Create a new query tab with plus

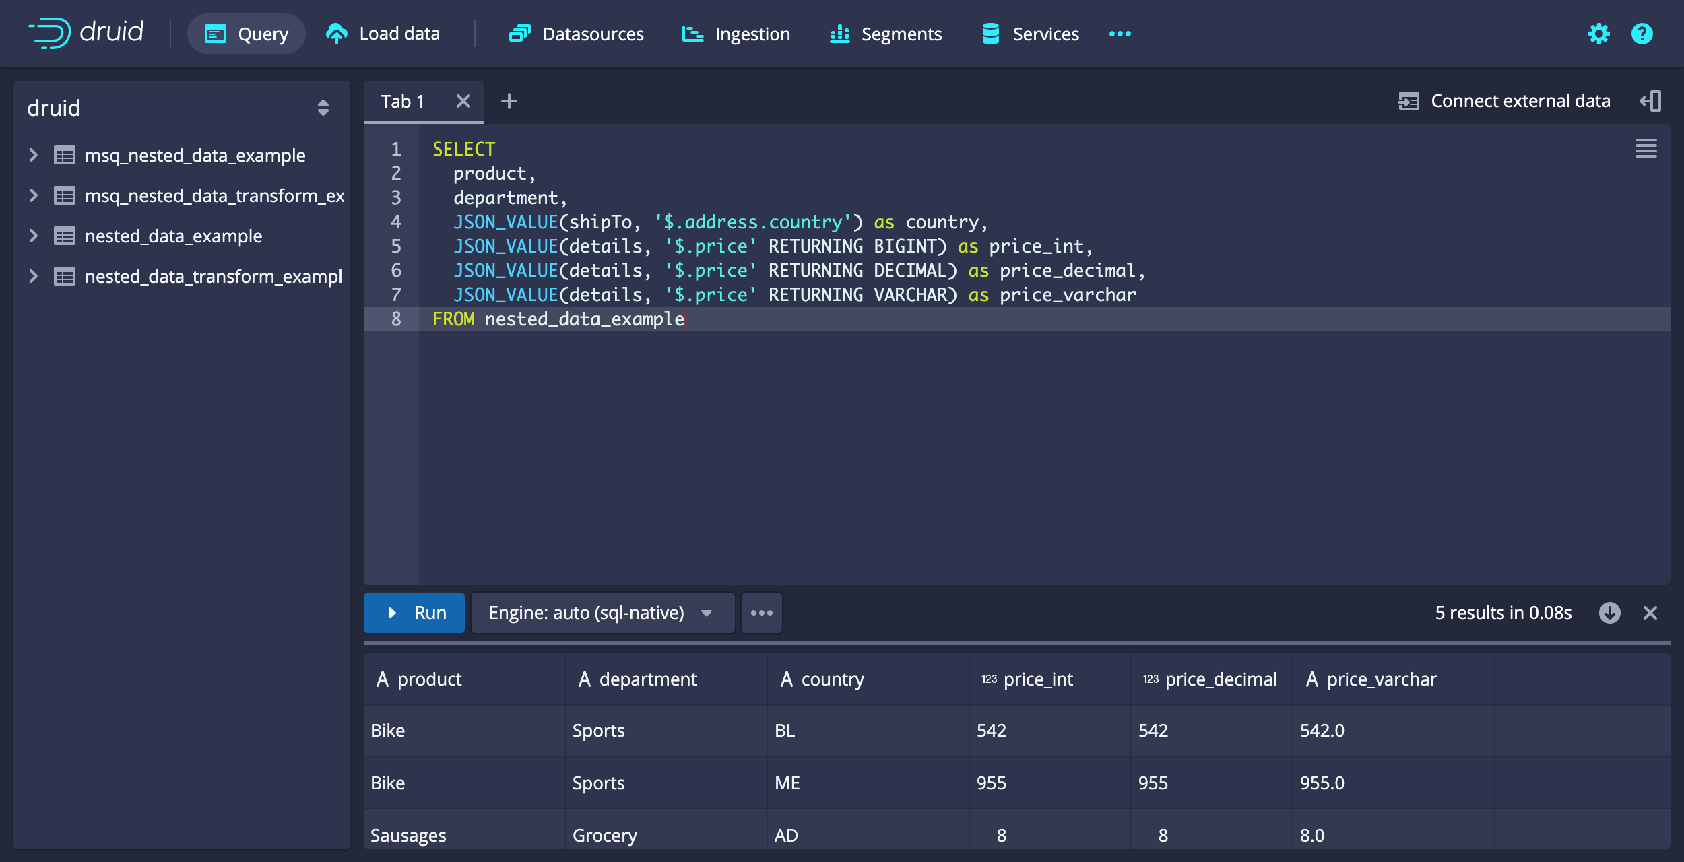click(x=509, y=101)
